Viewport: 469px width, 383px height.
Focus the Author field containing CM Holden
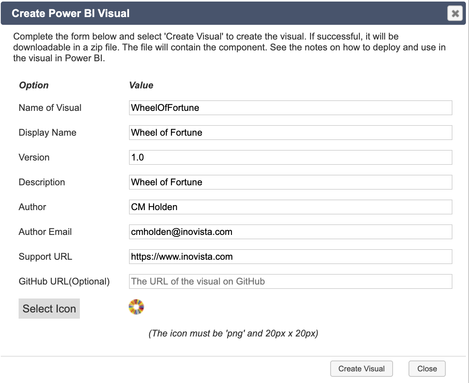coord(290,207)
